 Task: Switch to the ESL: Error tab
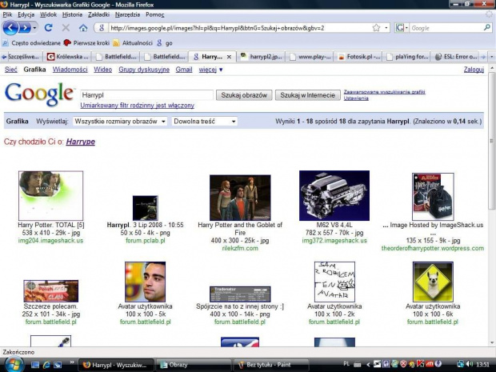(x=455, y=57)
